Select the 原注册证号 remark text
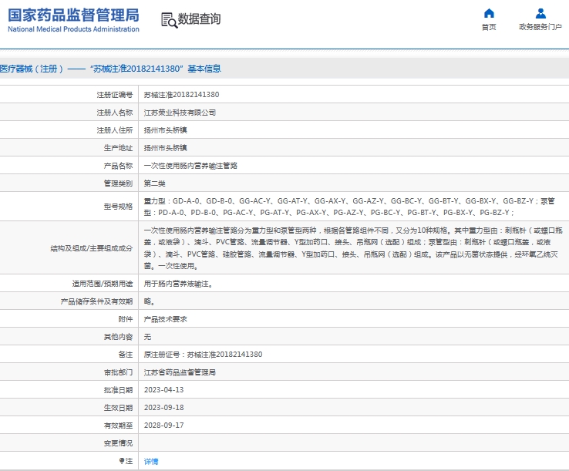 pos(203,355)
